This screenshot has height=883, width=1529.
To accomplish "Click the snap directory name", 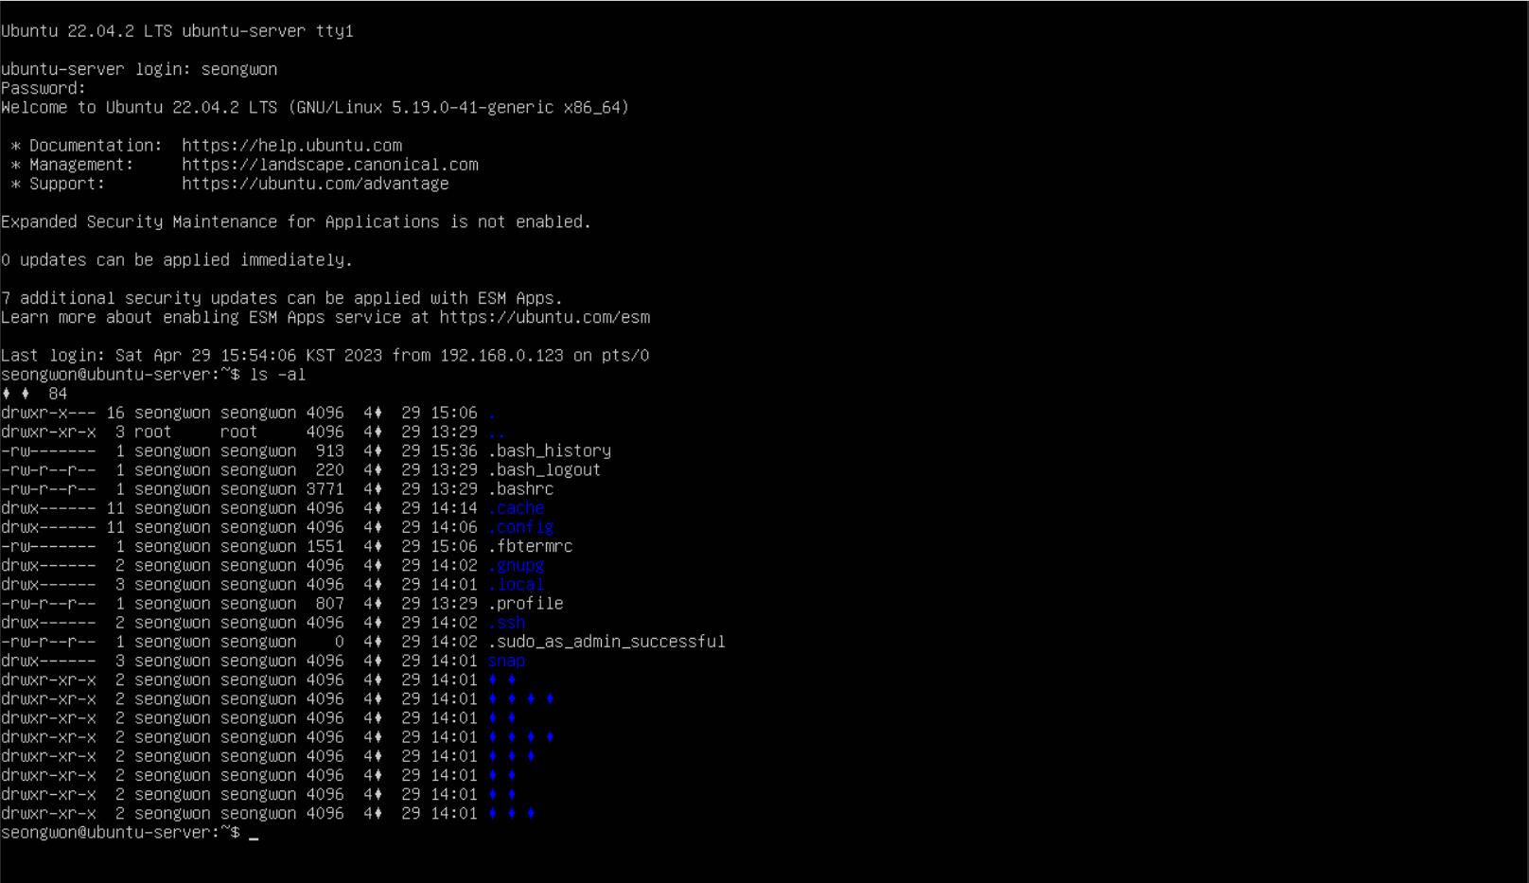I will click(506, 661).
